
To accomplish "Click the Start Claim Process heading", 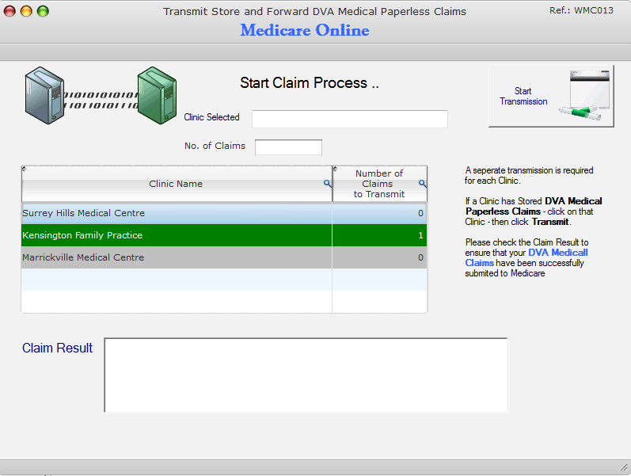I will pyautogui.click(x=310, y=83).
